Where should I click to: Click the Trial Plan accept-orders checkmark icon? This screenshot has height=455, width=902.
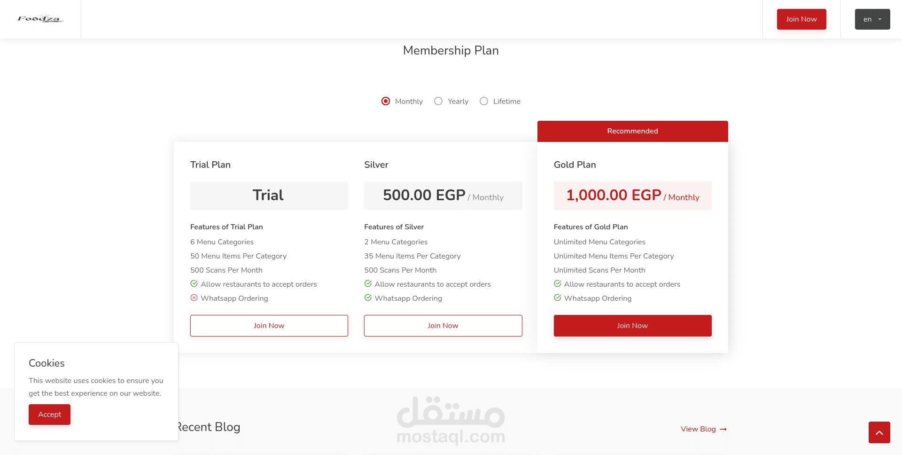pos(194,283)
